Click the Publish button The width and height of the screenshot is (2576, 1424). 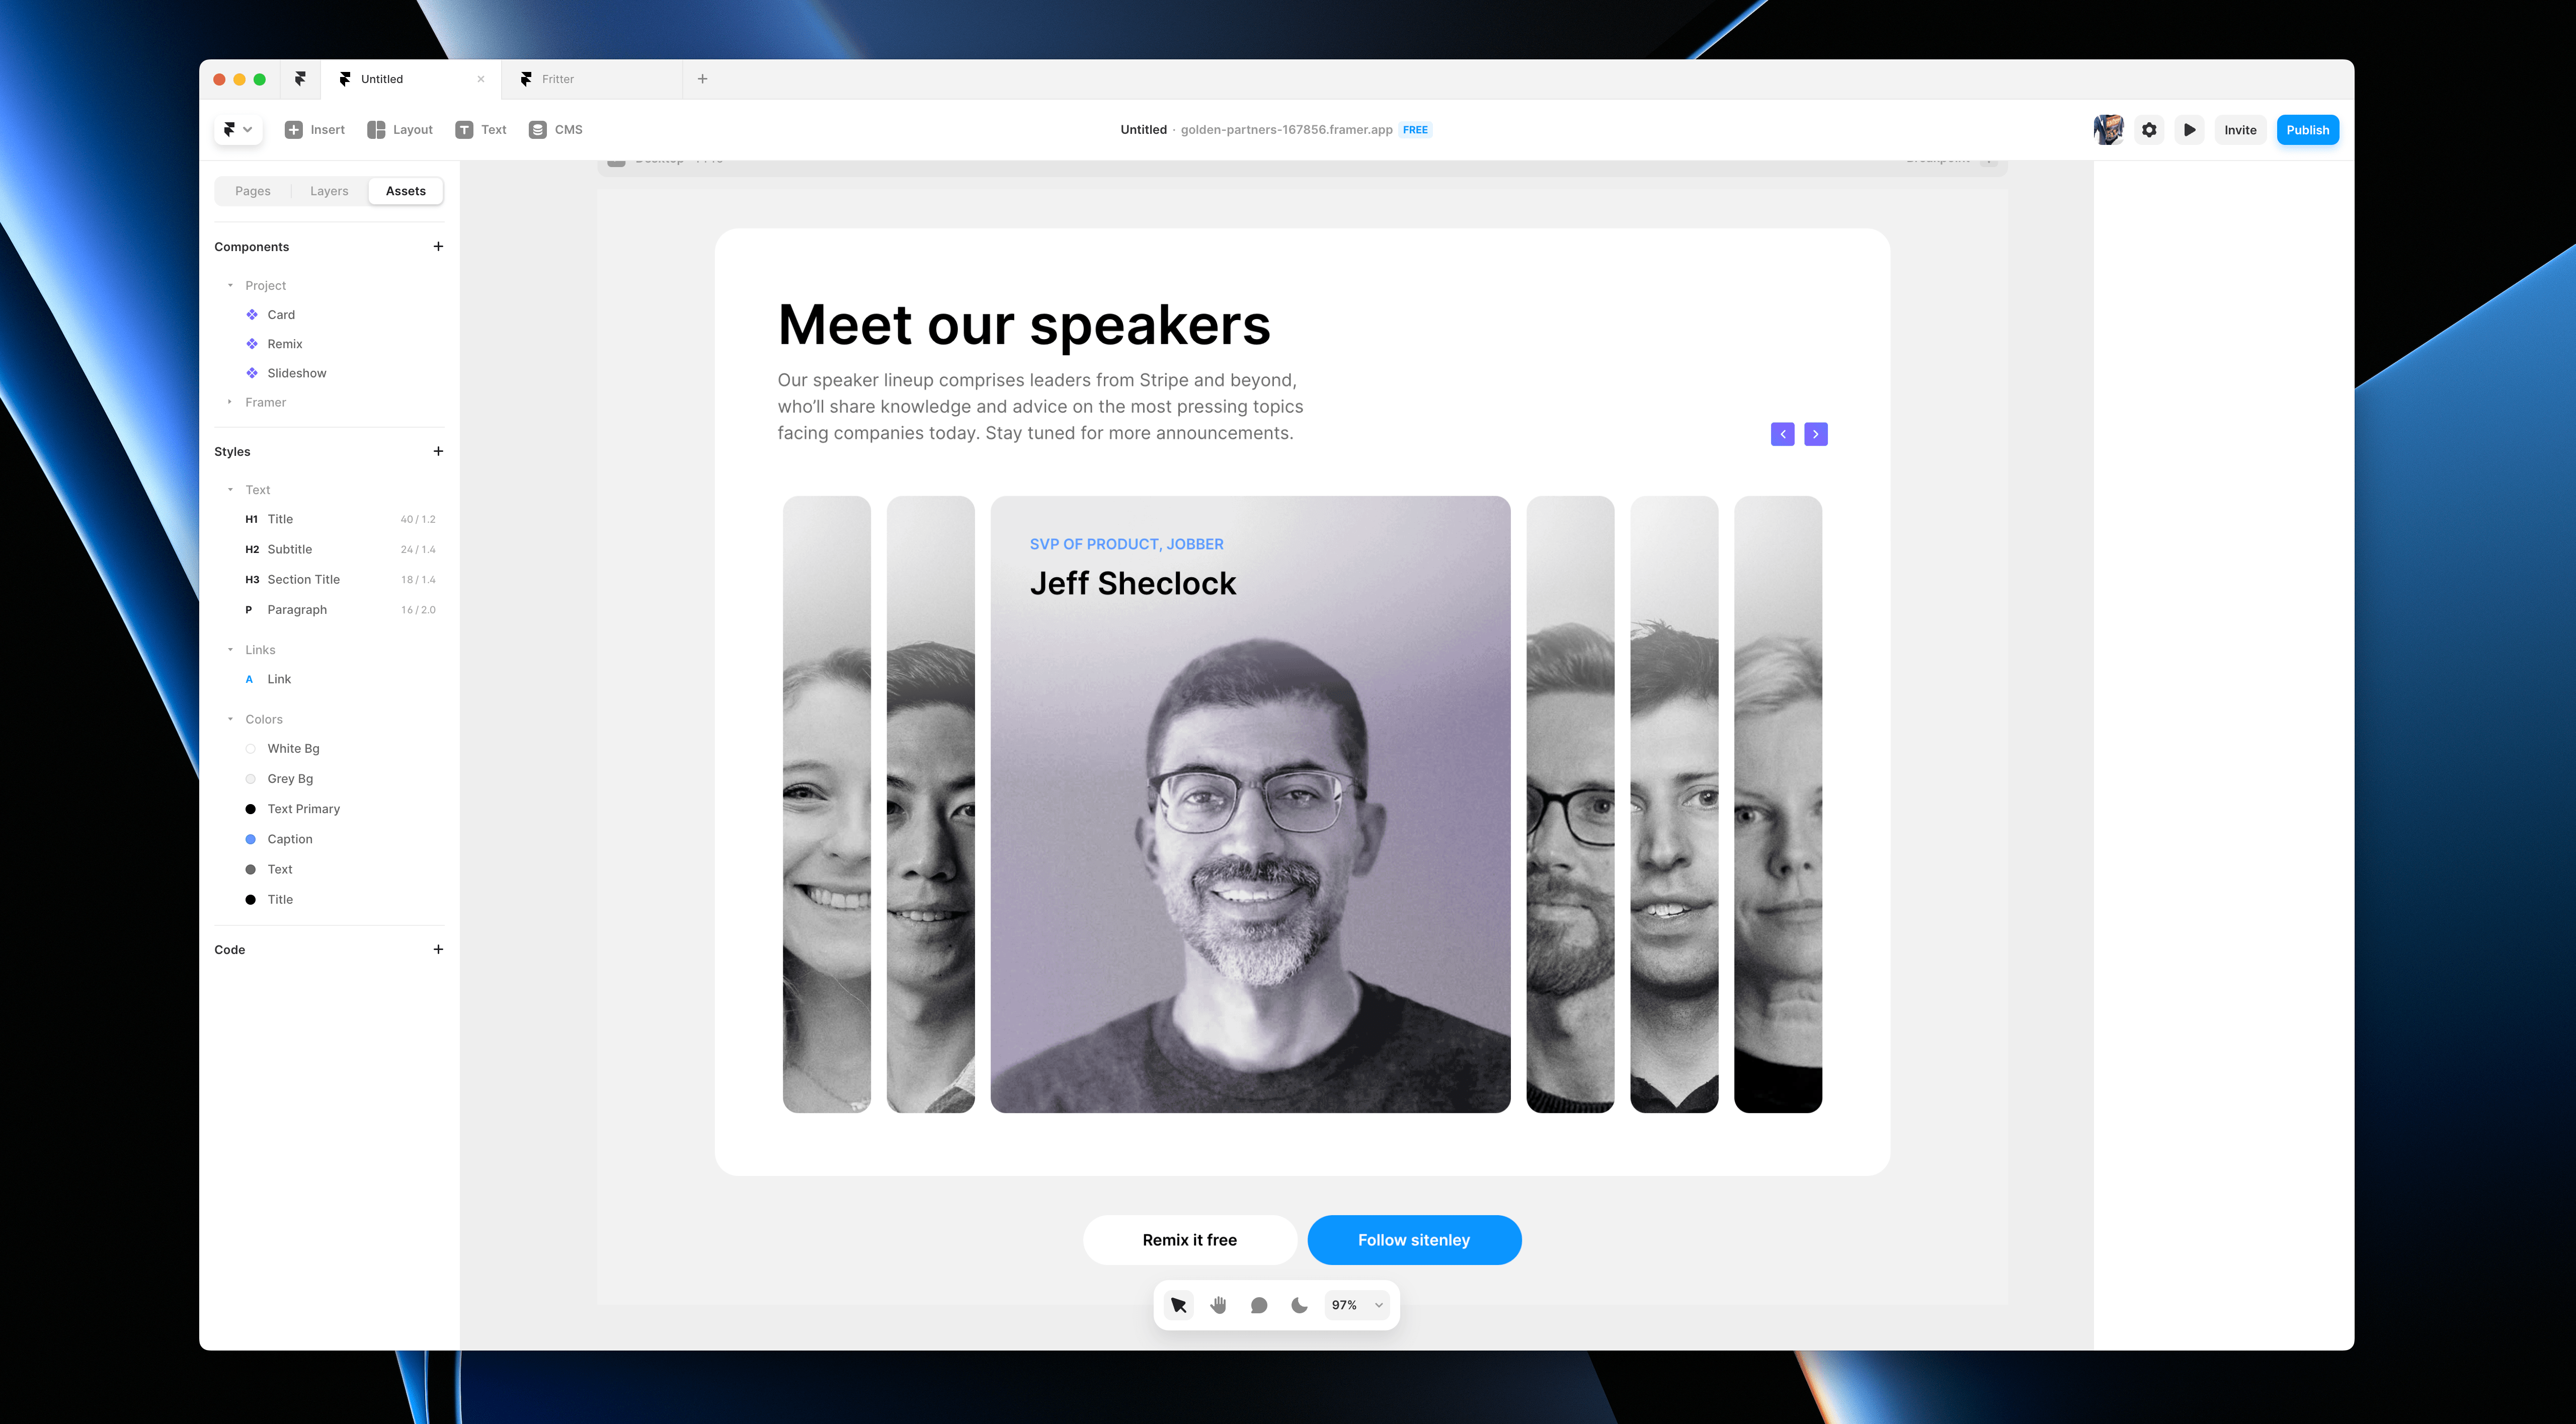pos(2307,130)
